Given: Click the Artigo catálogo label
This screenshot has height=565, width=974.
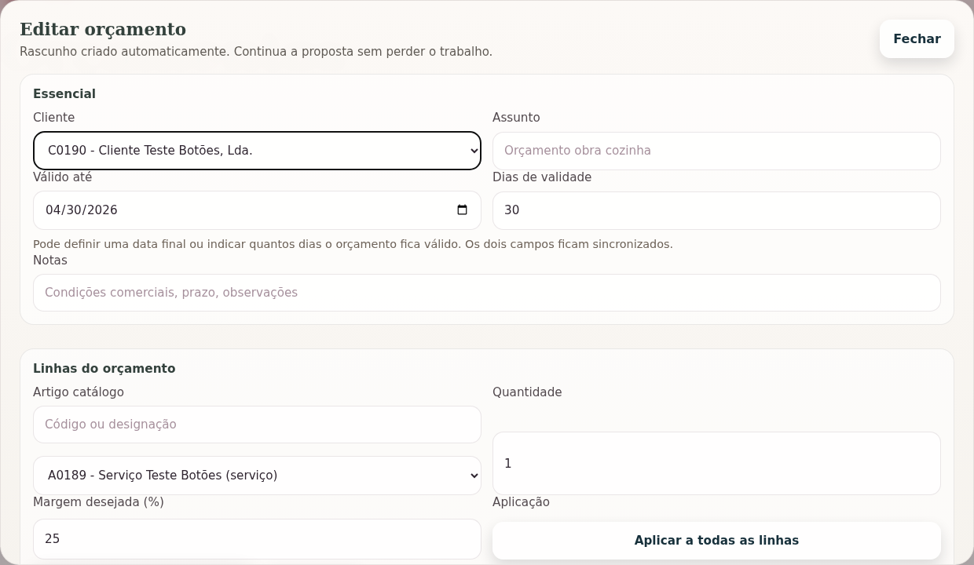Looking at the screenshot, I should (79, 392).
